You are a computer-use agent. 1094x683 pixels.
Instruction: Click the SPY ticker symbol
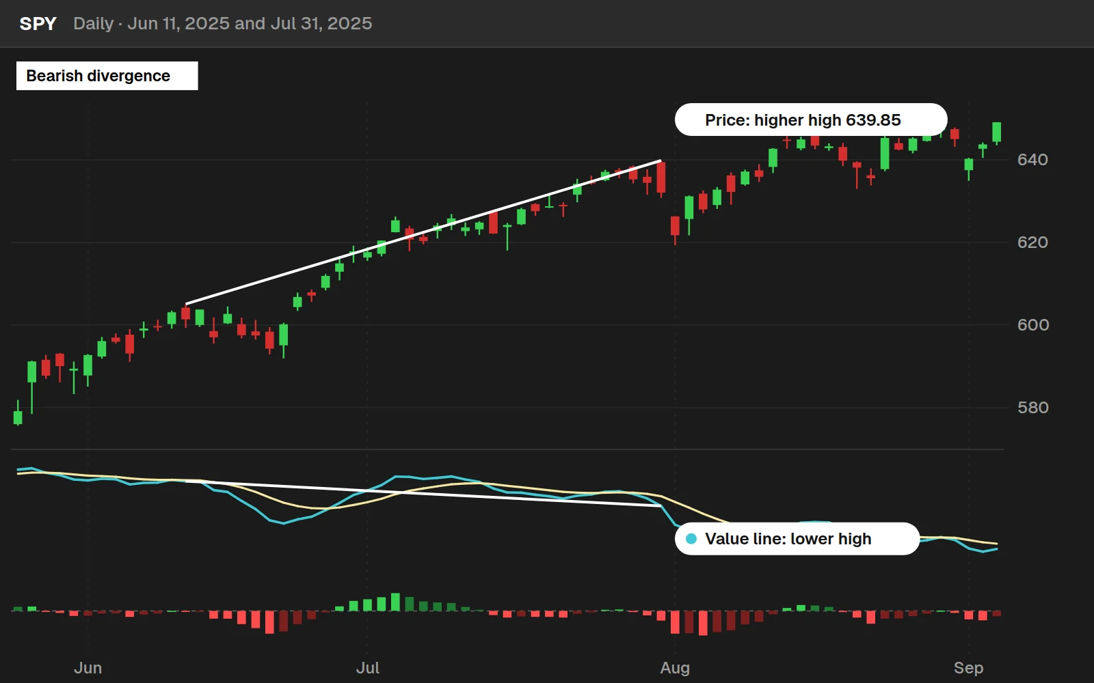[38, 24]
